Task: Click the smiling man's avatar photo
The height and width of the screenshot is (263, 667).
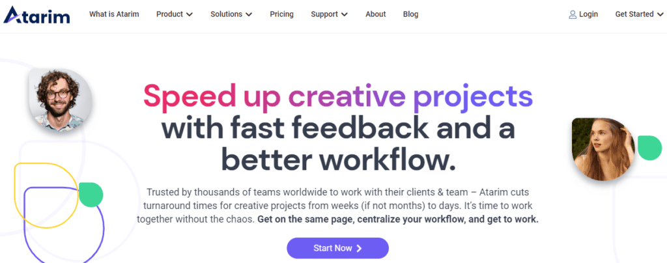Action: (58, 98)
